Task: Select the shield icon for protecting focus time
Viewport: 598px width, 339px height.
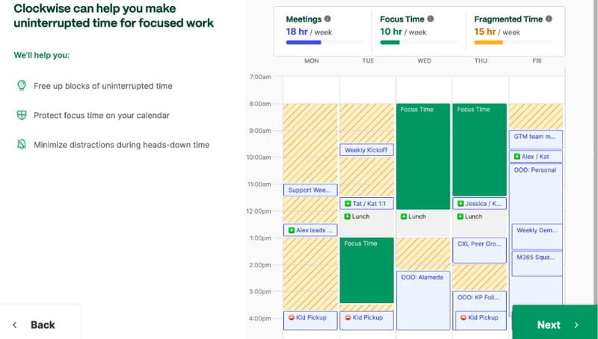Action: pyautogui.click(x=22, y=115)
